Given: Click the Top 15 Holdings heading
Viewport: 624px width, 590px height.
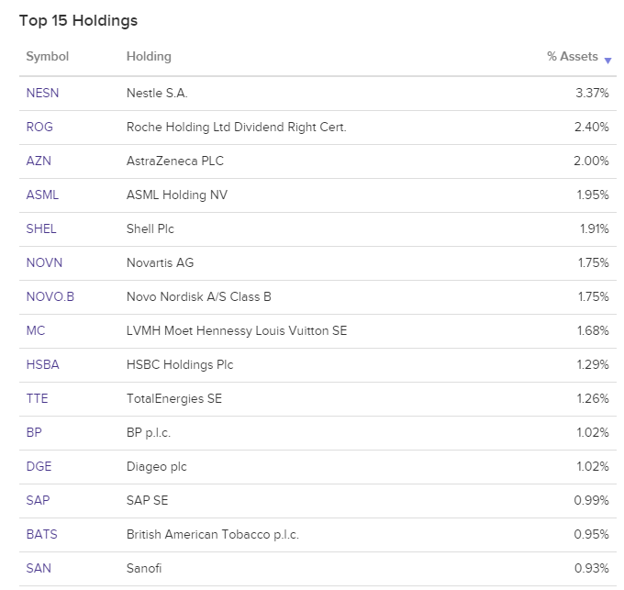Looking at the screenshot, I should click(x=78, y=21).
